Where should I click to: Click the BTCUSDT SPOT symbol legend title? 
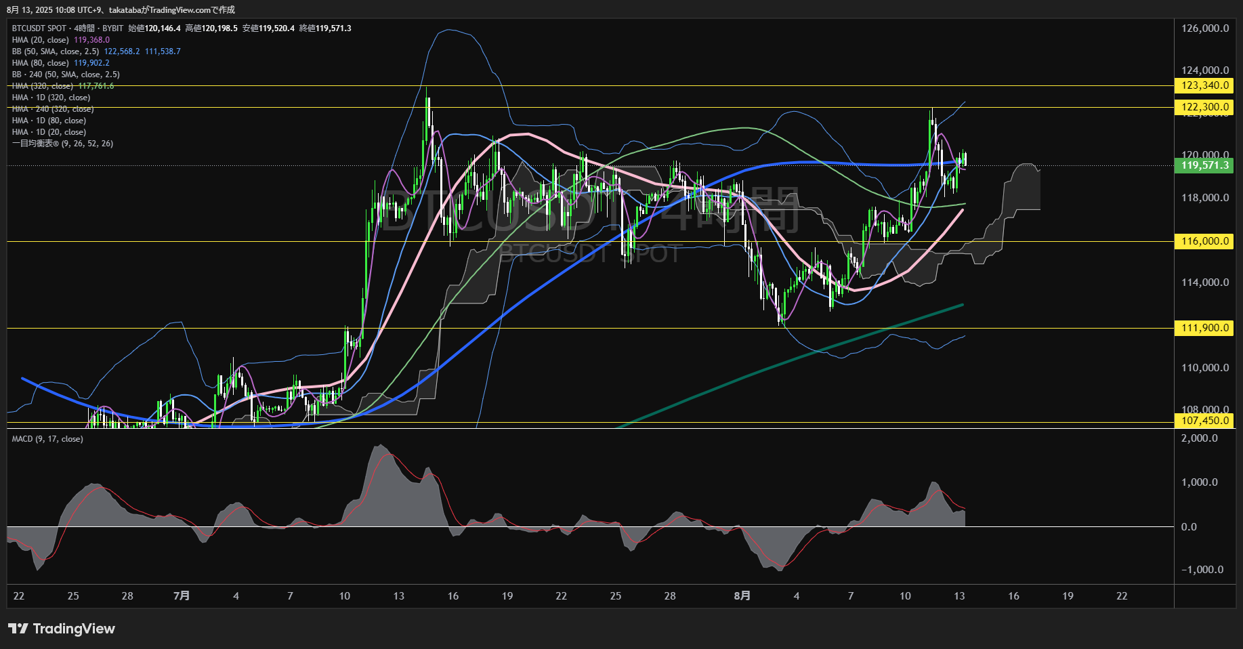[68, 28]
